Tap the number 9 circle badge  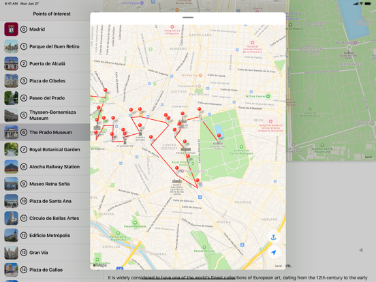tap(23, 184)
